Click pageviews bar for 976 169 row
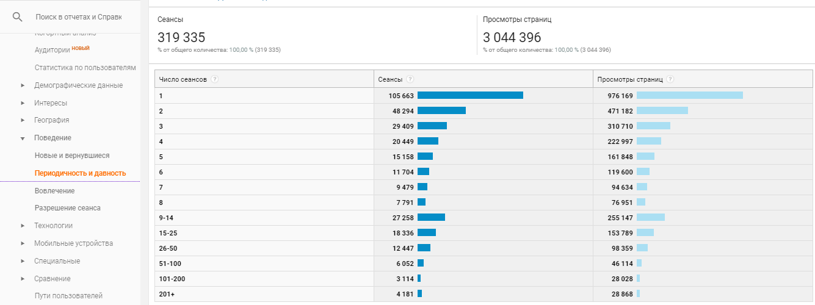This screenshot has height=305, width=815. pos(690,95)
